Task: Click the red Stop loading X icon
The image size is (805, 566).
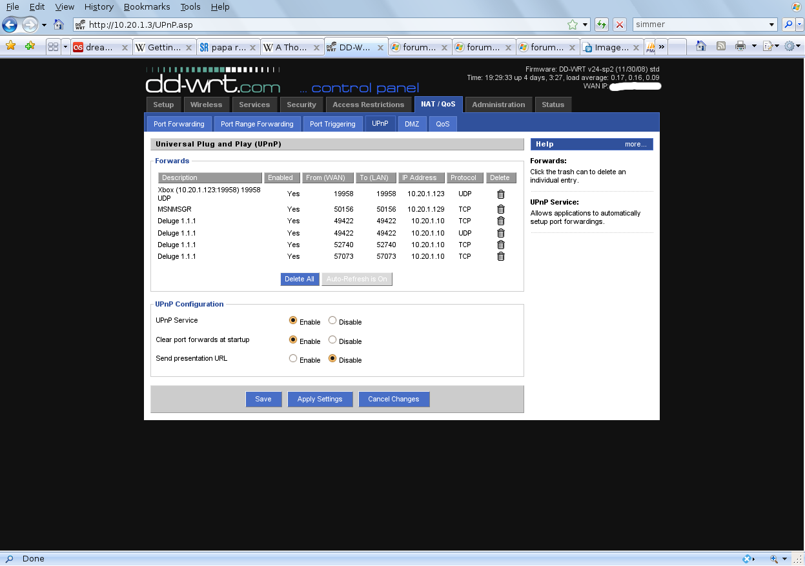Action: 620,25
